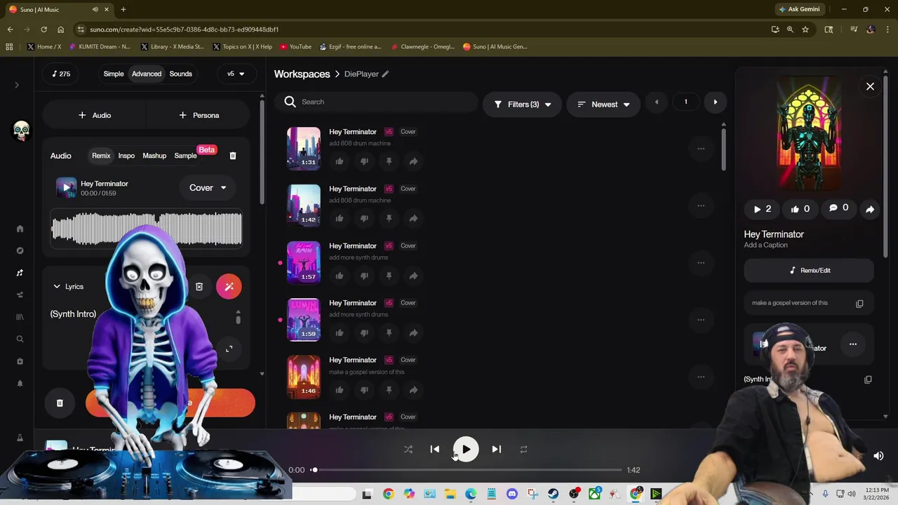The width and height of the screenshot is (898, 505).
Task: Add Audio button
Action: coord(95,115)
